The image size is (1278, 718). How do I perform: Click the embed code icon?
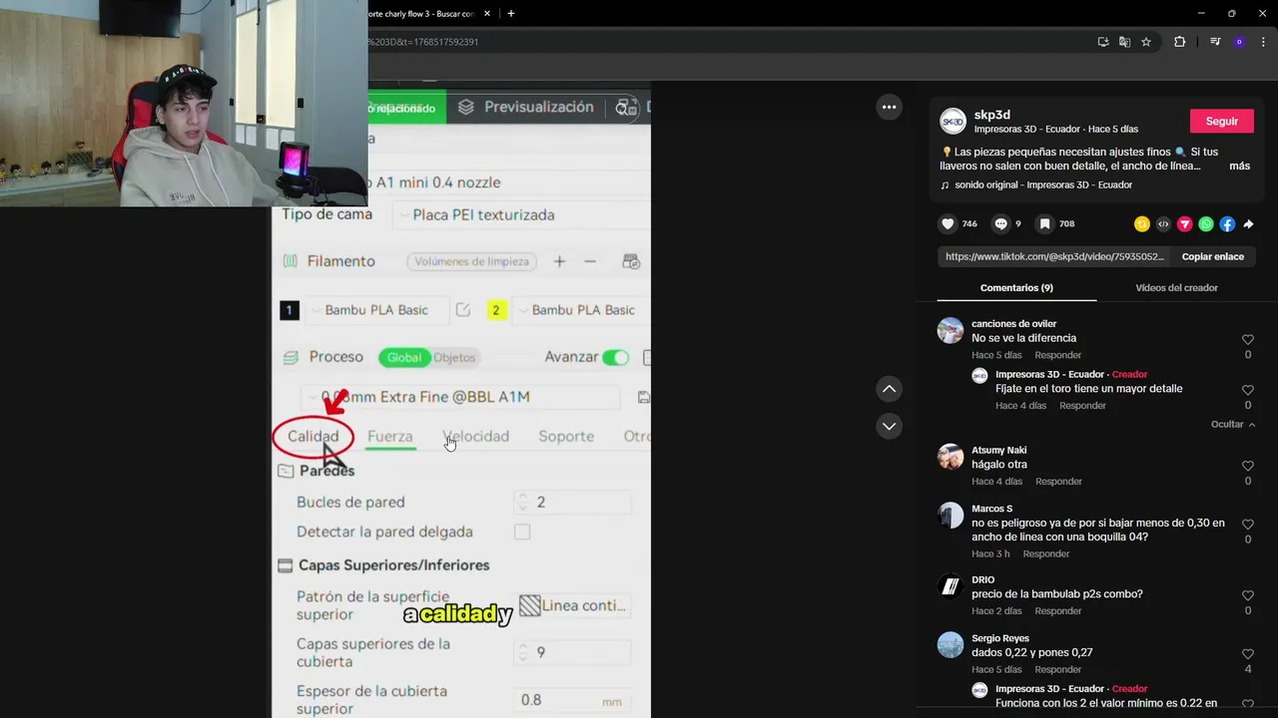(x=1163, y=224)
